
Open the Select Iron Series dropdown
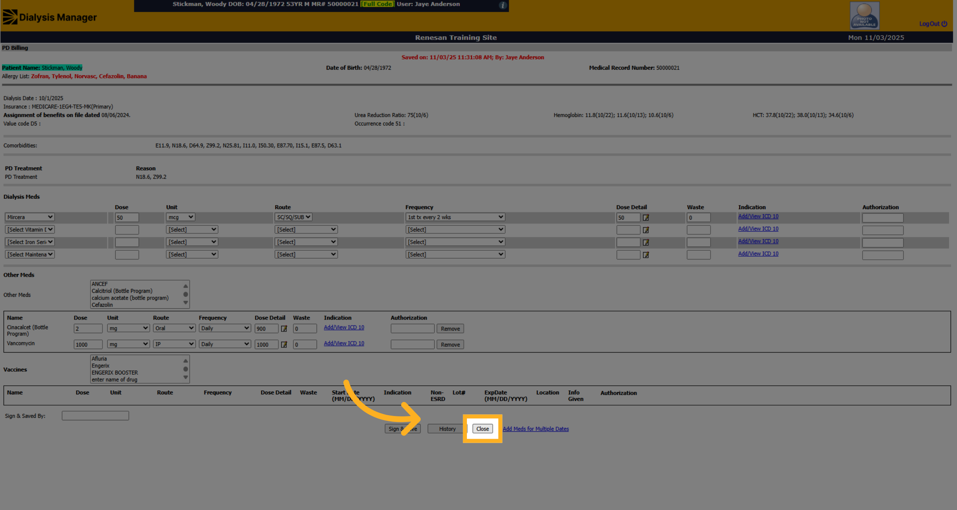pos(30,242)
